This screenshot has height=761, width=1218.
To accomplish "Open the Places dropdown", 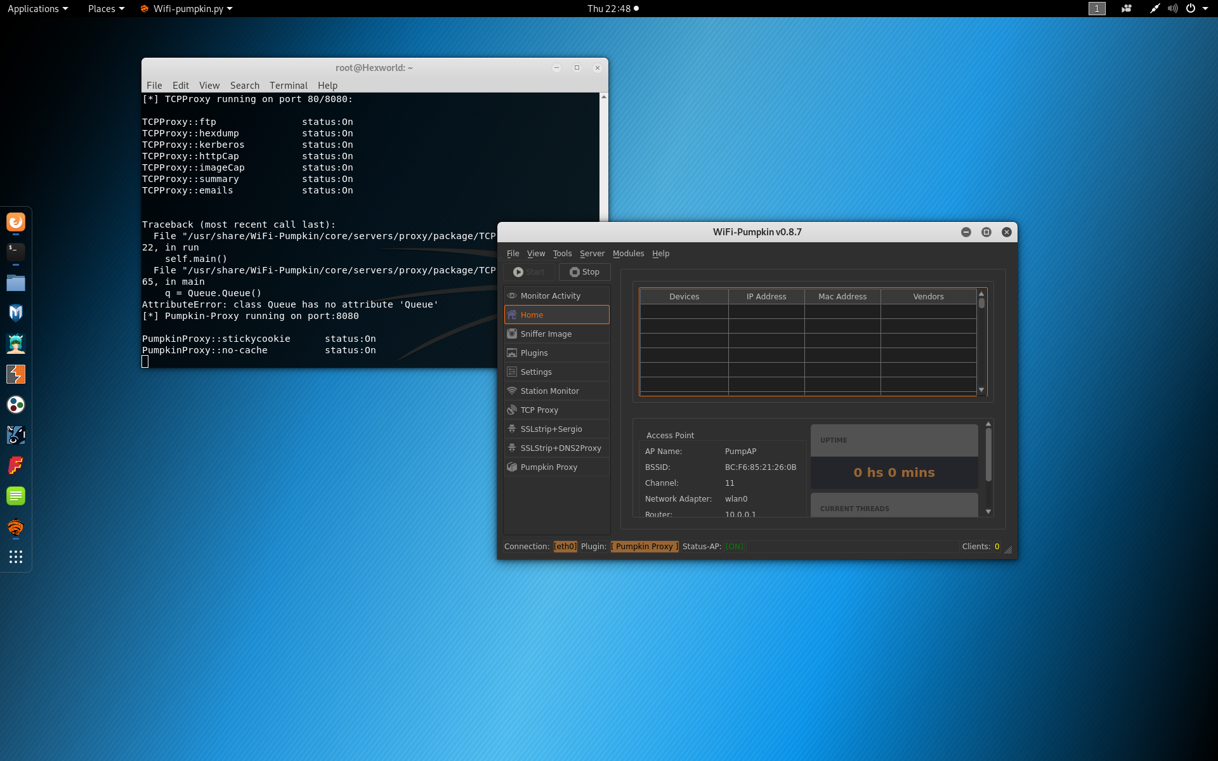I will 105,8.
